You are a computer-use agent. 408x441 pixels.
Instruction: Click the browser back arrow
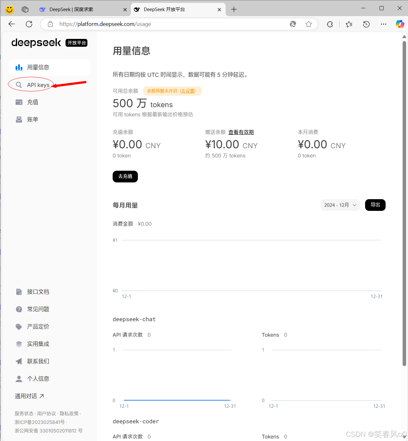[12, 24]
